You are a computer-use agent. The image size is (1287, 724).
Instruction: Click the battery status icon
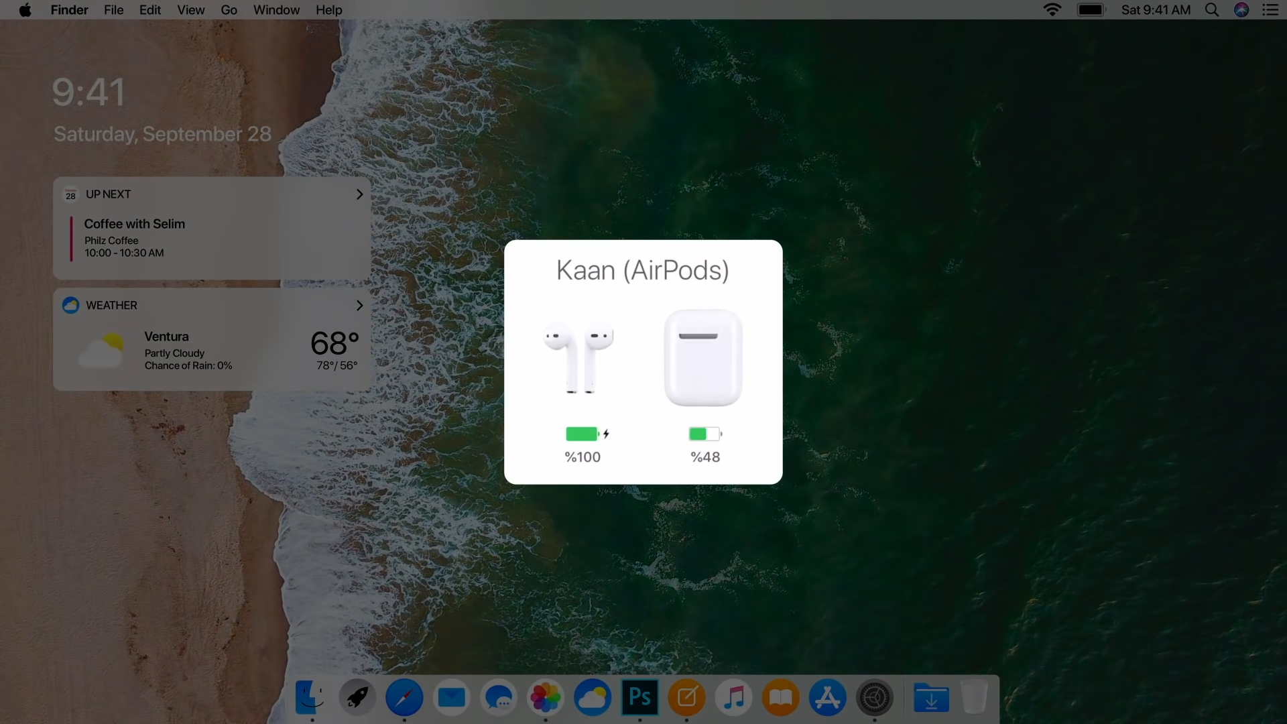click(1091, 9)
